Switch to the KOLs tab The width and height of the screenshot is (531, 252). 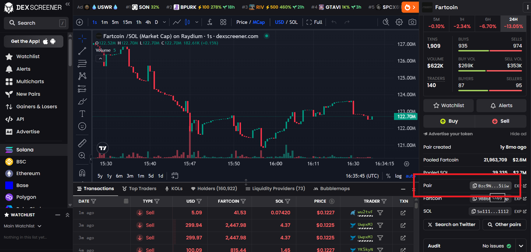(174, 189)
